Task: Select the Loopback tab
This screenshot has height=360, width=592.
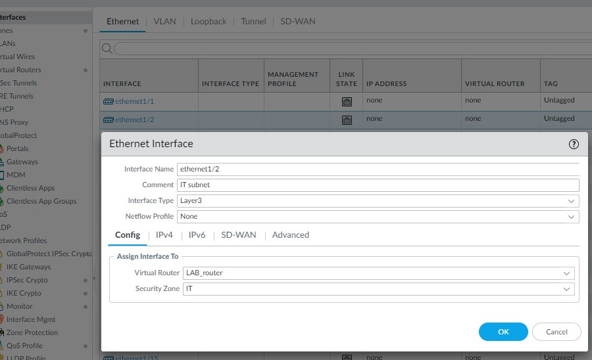Action: [209, 22]
